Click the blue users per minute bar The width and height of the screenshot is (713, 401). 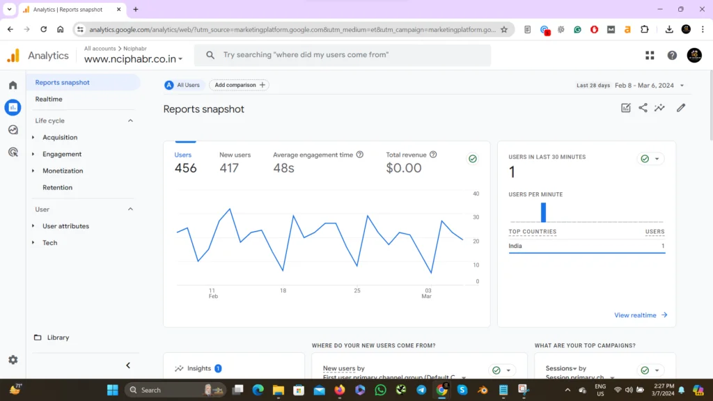click(543, 212)
